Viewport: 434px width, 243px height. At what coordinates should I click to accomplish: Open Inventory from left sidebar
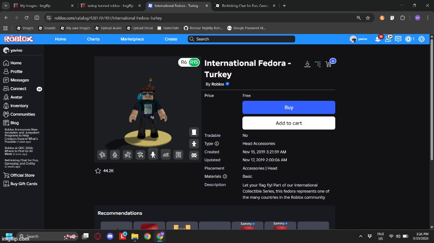coord(19,106)
